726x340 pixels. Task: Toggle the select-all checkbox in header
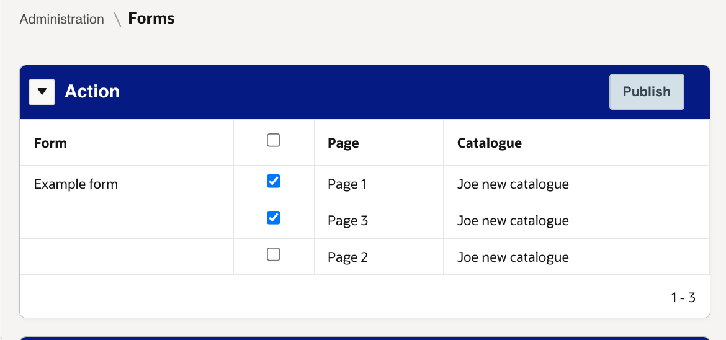273,141
